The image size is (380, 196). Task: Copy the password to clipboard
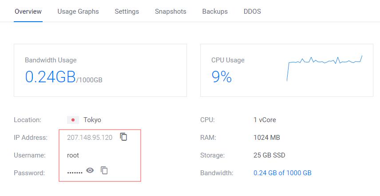(x=104, y=170)
